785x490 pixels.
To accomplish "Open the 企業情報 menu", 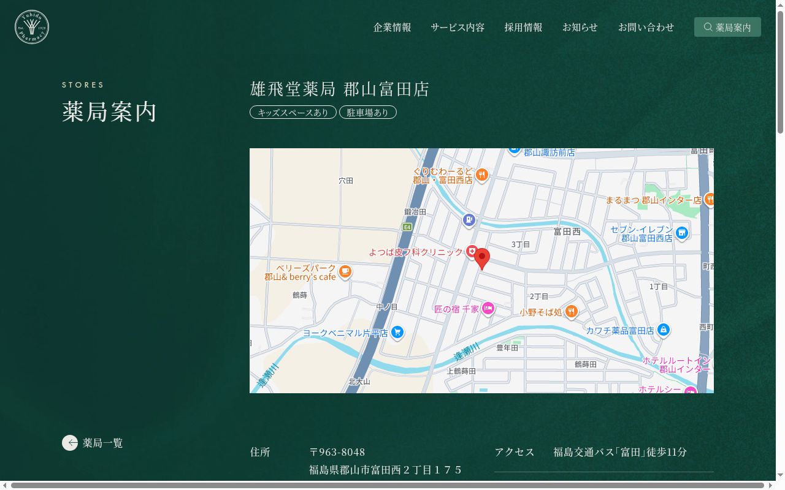I will coord(392,27).
